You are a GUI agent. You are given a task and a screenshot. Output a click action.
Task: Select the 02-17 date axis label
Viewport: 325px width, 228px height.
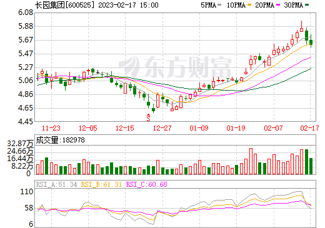[x=309, y=128]
